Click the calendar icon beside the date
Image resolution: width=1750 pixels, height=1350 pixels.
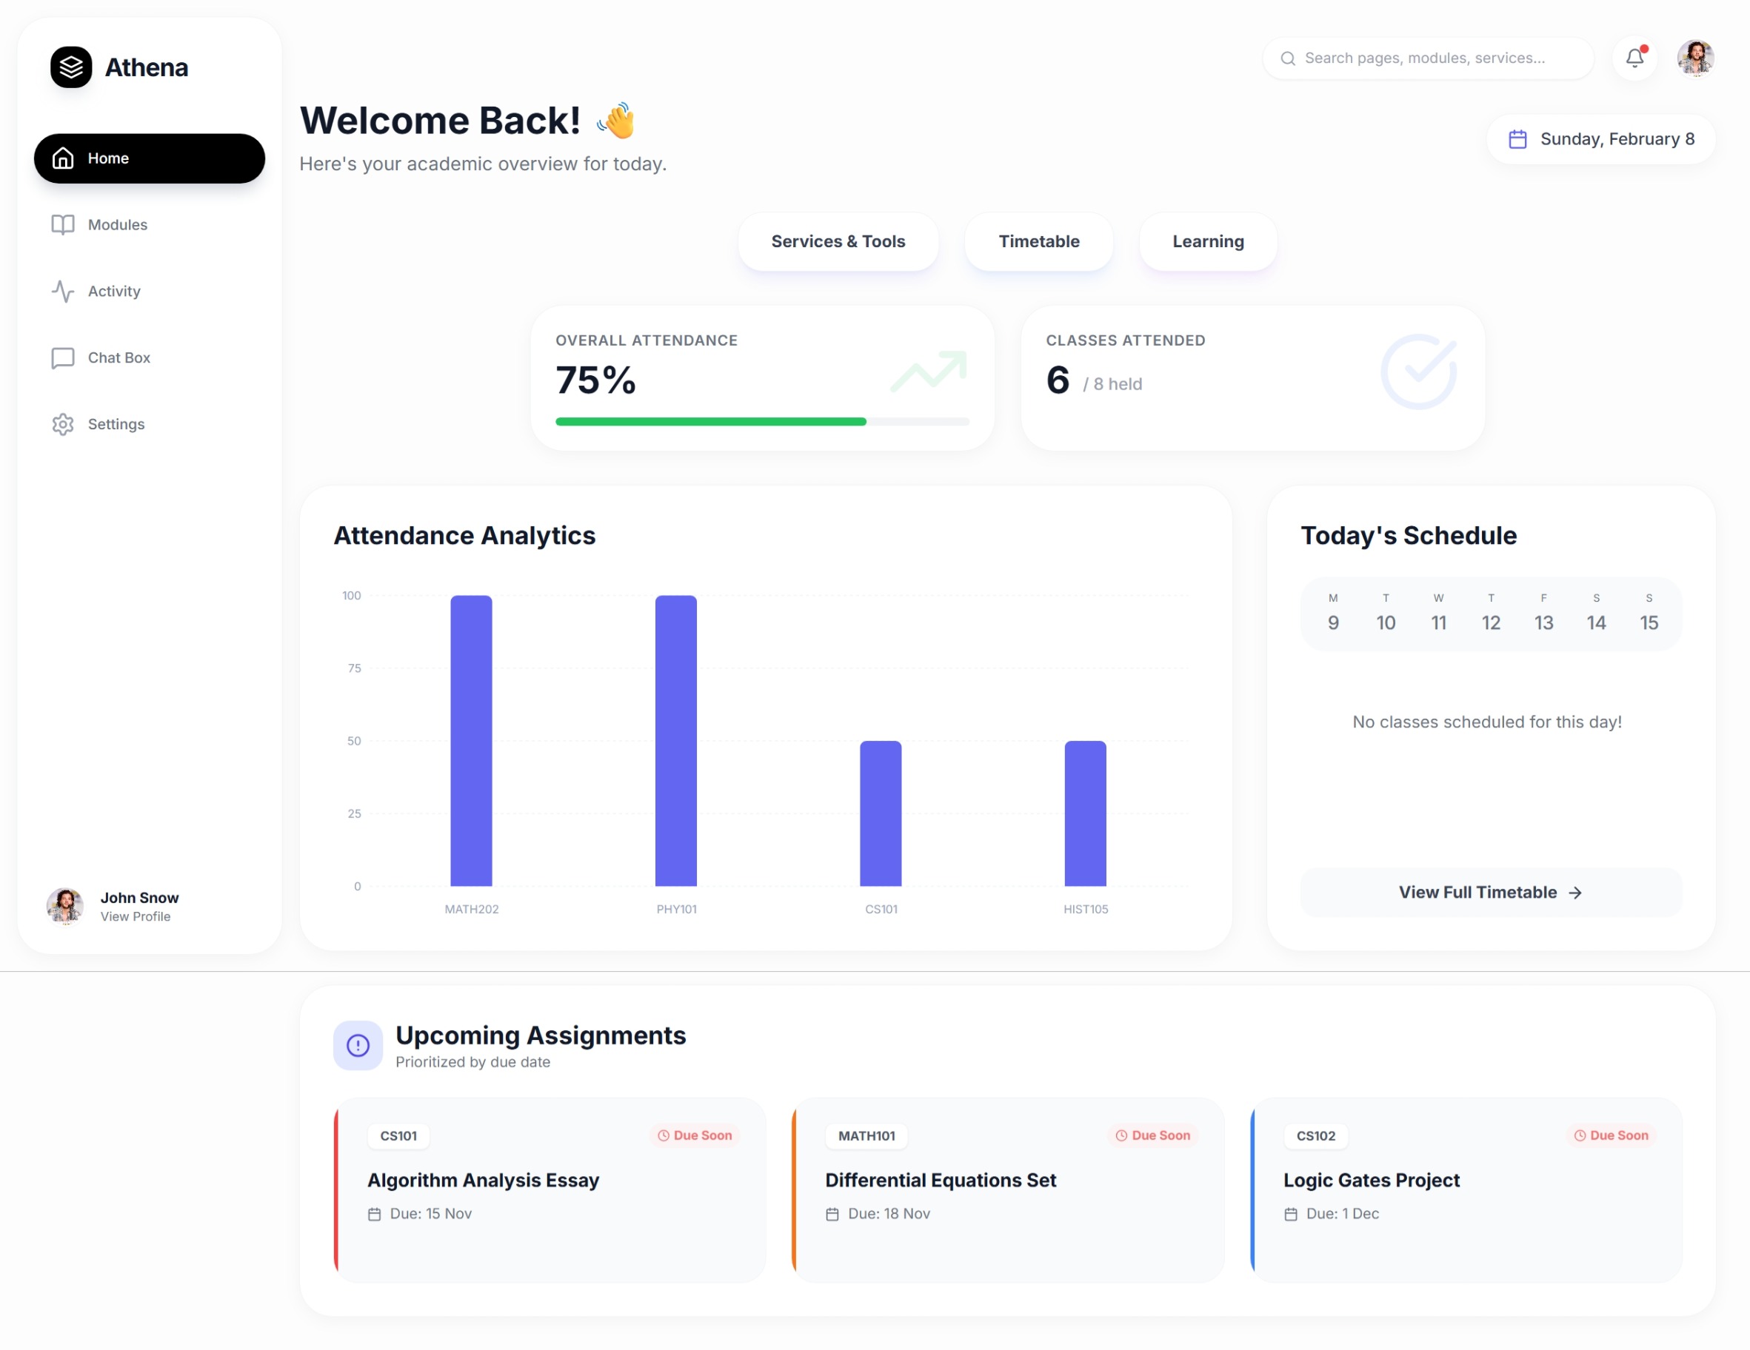pos(1517,139)
